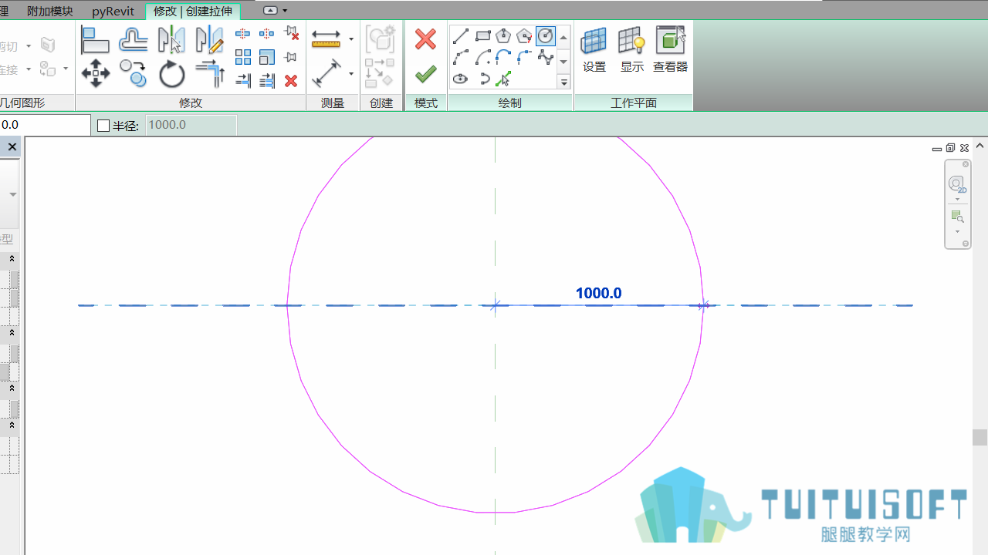Select the Fillet Arc draw tool
This screenshot has height=555, width=988.
(x=525, y=58)
